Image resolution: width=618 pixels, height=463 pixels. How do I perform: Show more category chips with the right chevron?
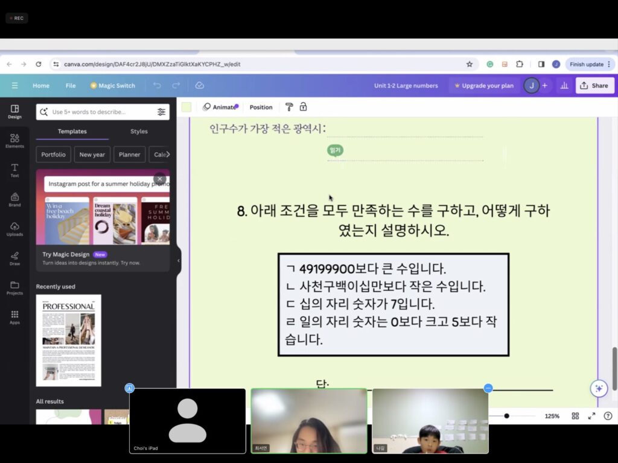[x=168, y=155]
